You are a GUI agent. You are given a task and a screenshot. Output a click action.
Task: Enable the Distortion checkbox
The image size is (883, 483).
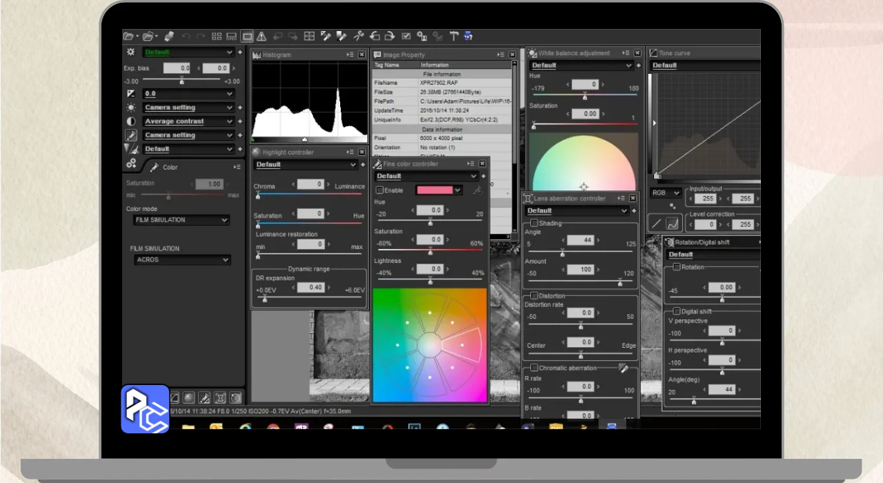pos(534,295)
